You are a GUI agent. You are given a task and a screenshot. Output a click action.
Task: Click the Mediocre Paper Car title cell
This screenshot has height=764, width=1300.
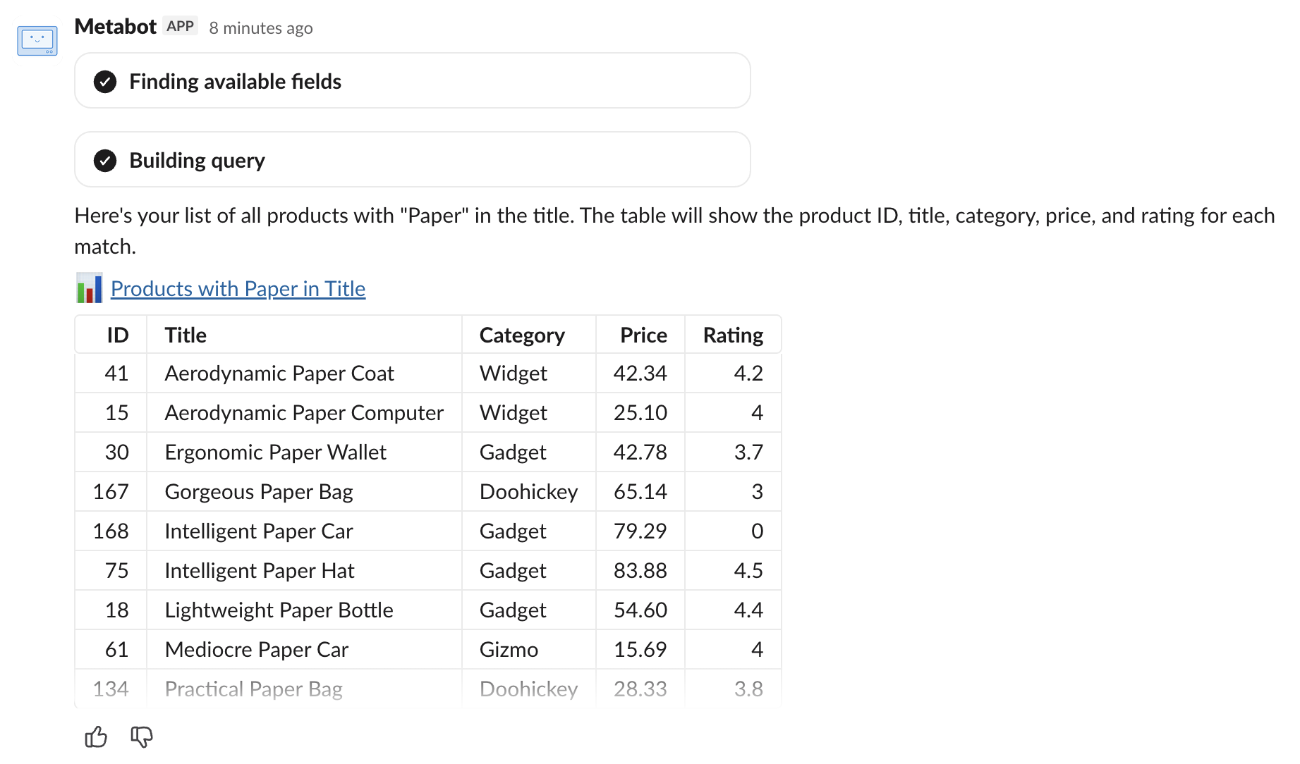pyautogui.click(x=257, y=649)
